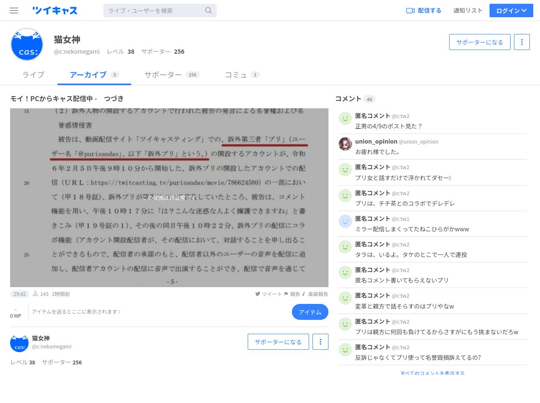540x403 pixels.
Task: Click the Twitter bird icon next to ツイート
Action: tap(258, 294)
